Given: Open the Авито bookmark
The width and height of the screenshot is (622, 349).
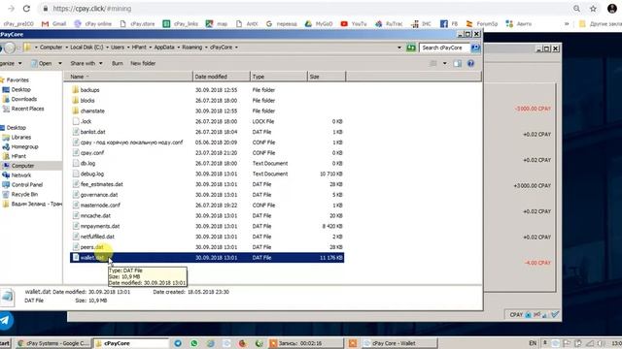Looking at the screenshot, I should [518, 23].
